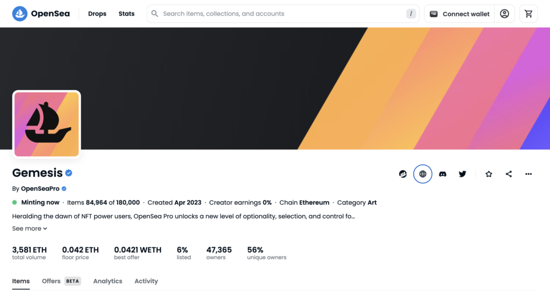This screenshot has height=301, width=550.
Task: Click the 0.0421 WETH best offer stat
Action: click(x=137, y=253)
